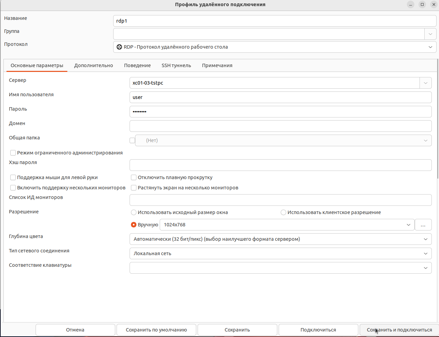Image resolution: width=439 pixels, height=337 pixels.
Task: Enable restricted admin mode checkbox
Action: coord(13,153)
